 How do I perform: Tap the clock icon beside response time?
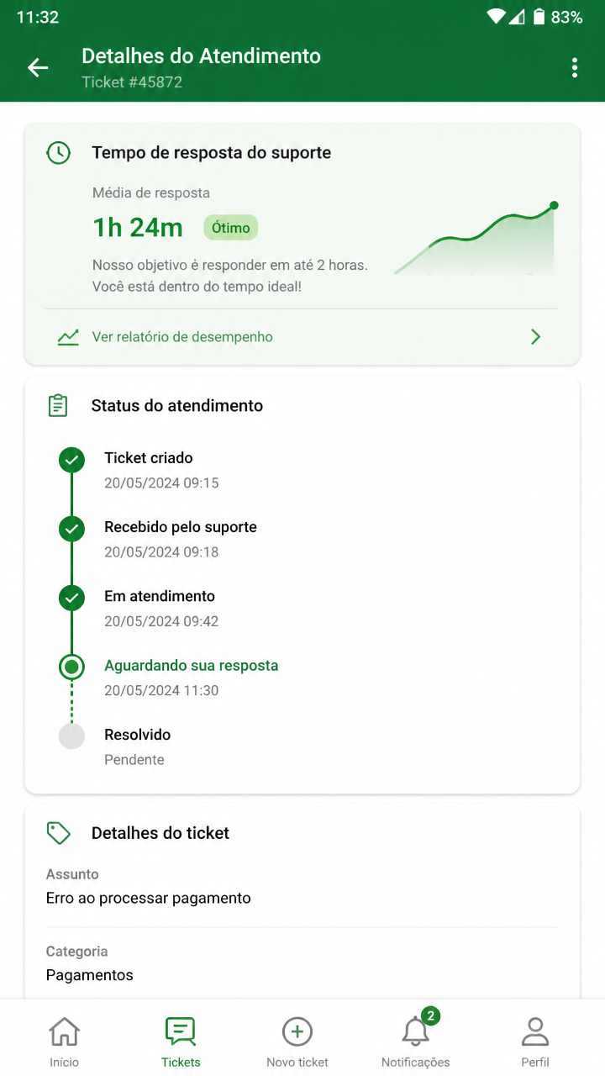(x=58, y=153)
